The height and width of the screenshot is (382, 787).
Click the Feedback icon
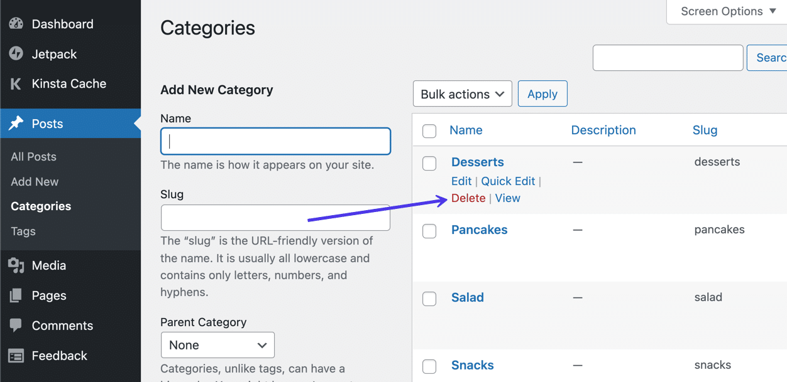tap(14, 356)
